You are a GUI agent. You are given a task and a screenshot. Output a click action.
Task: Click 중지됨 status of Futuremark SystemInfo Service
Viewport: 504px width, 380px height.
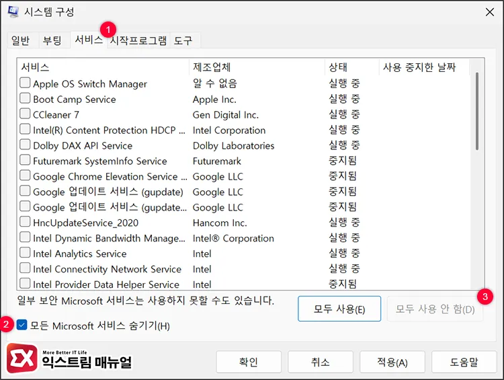pyautogui.click(x=342, y=161)
